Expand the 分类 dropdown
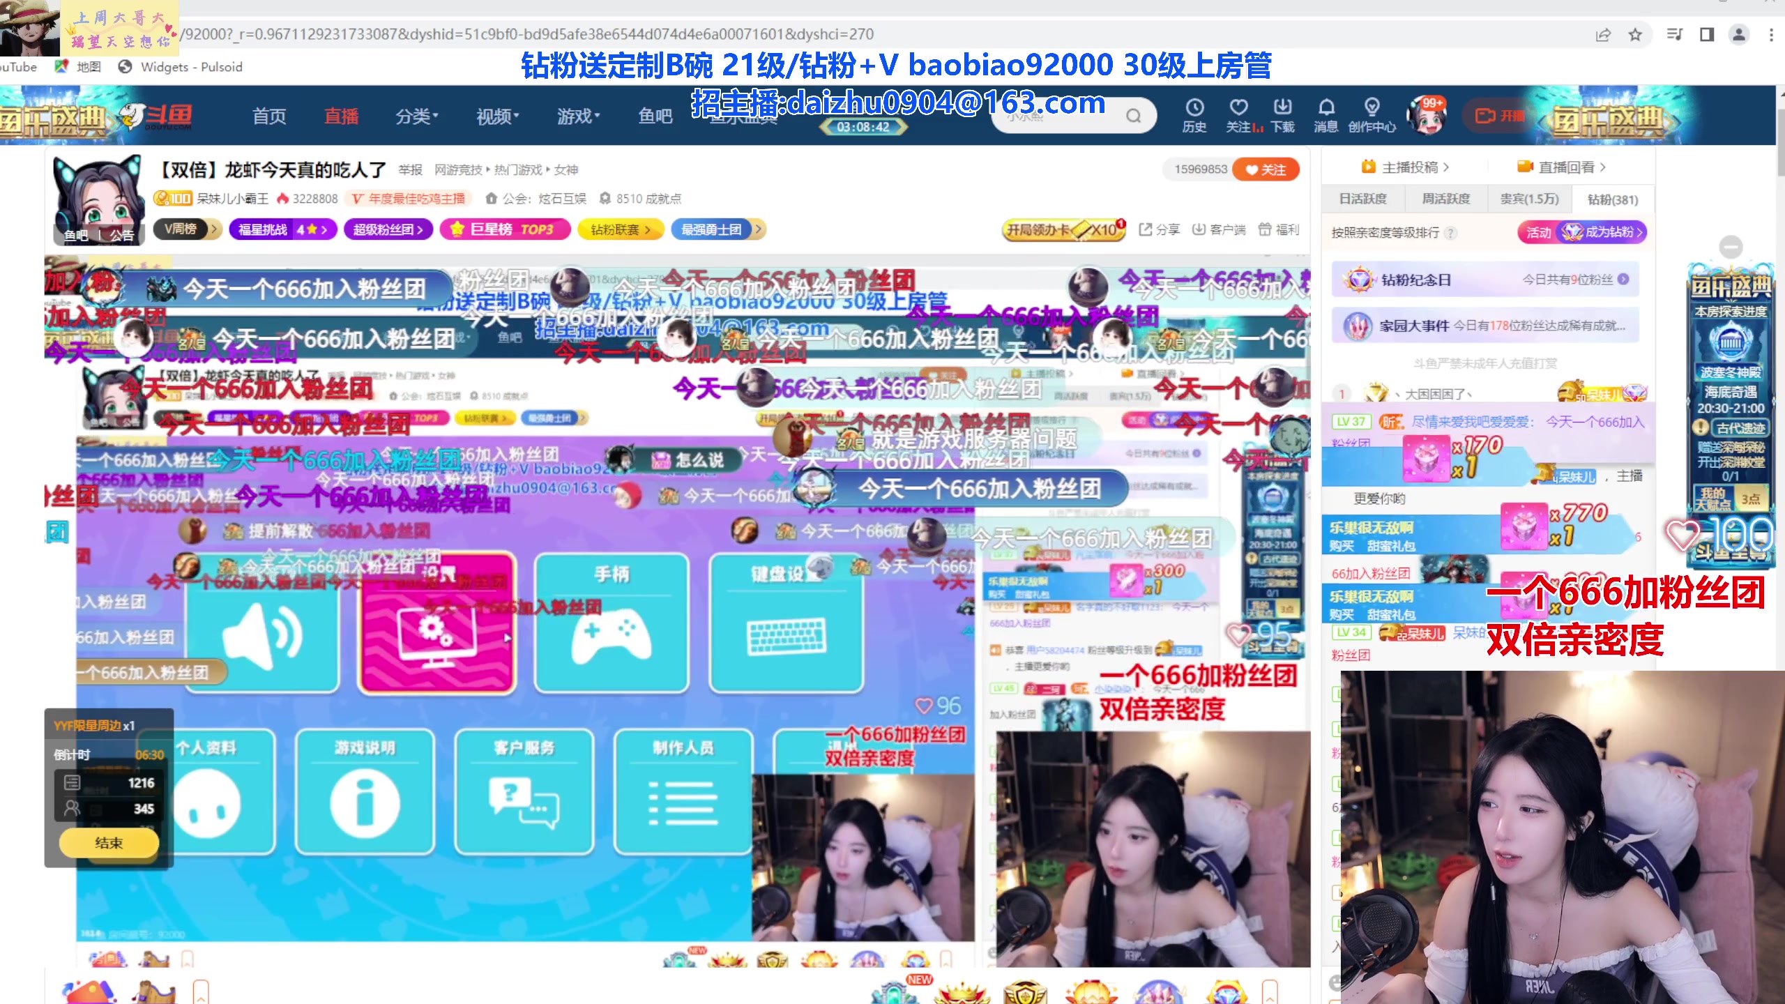1785x1004 pixels. click(416, 116)
